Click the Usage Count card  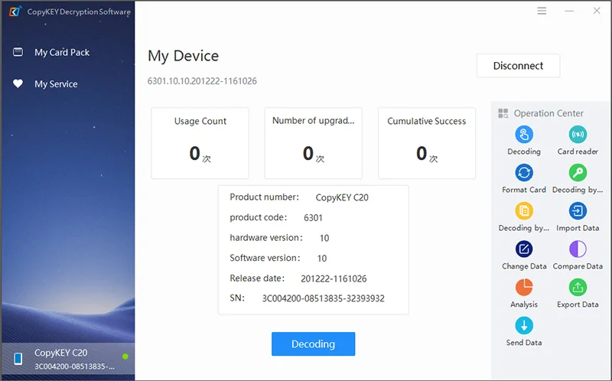[x=200, y=143]
